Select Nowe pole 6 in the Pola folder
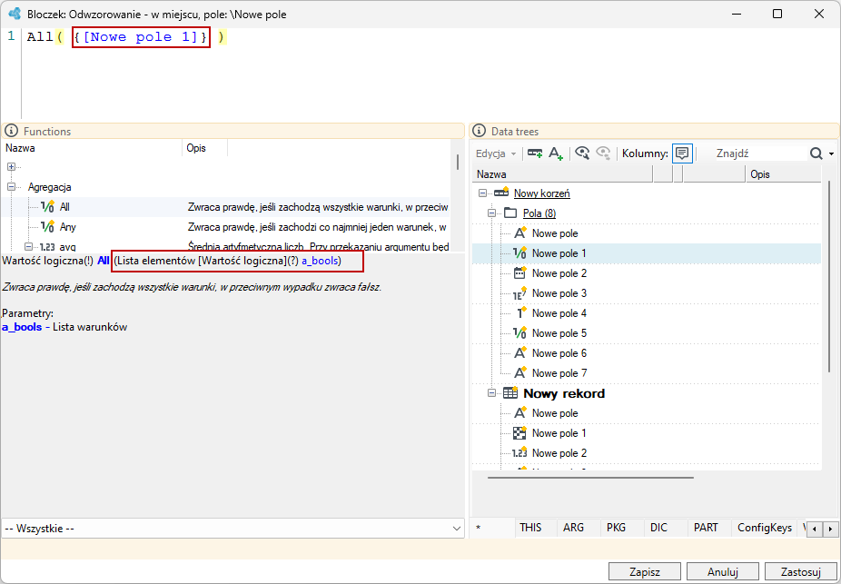Screen dimensions: 841x584 (559, 353)
